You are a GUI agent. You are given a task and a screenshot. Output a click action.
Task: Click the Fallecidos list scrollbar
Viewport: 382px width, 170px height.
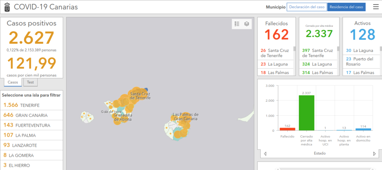(294, 49)
